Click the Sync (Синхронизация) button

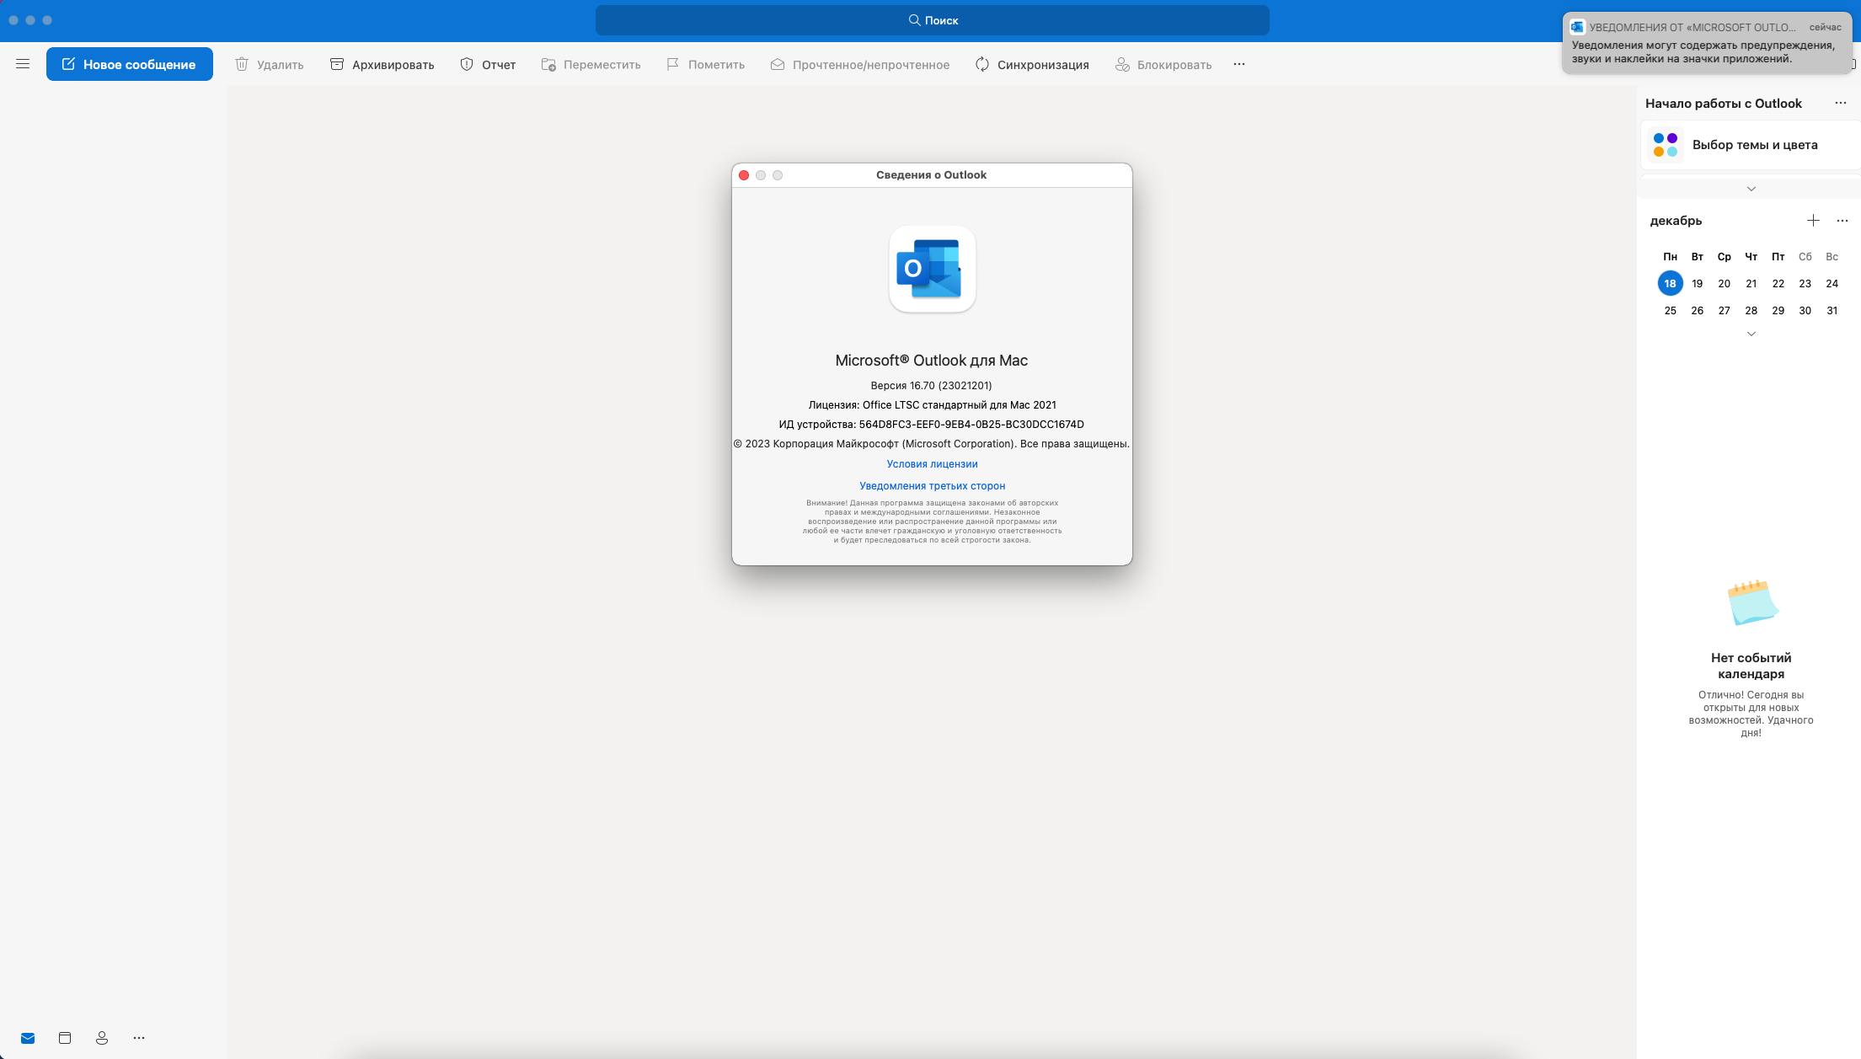pos(1031,64)
